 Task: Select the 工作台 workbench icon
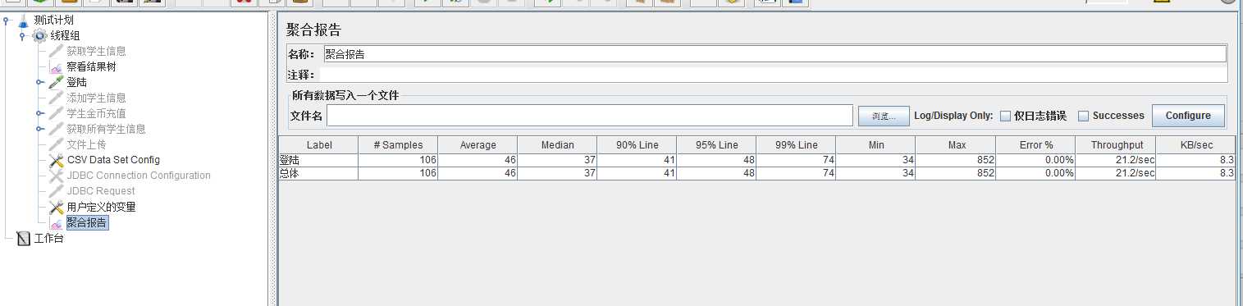(23, 239)
